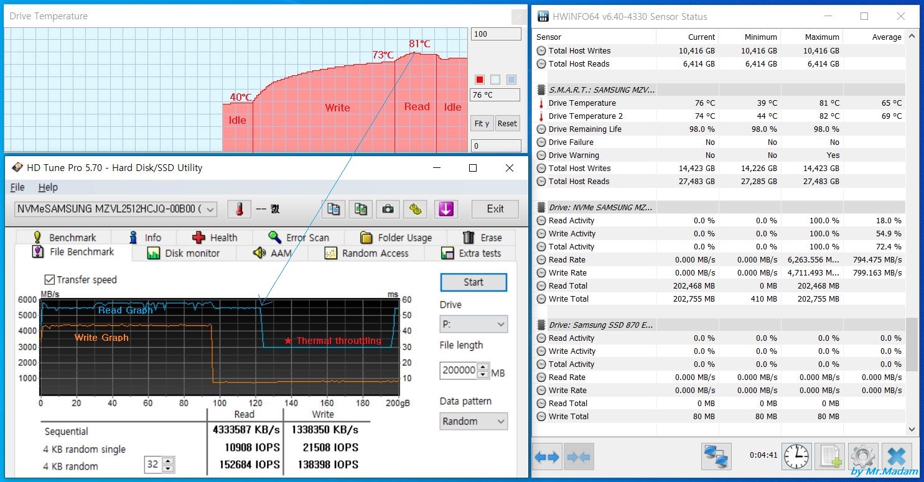Click Reset button in Drive Temperature window
Screen dimensions: 924x482
(507, 123)
